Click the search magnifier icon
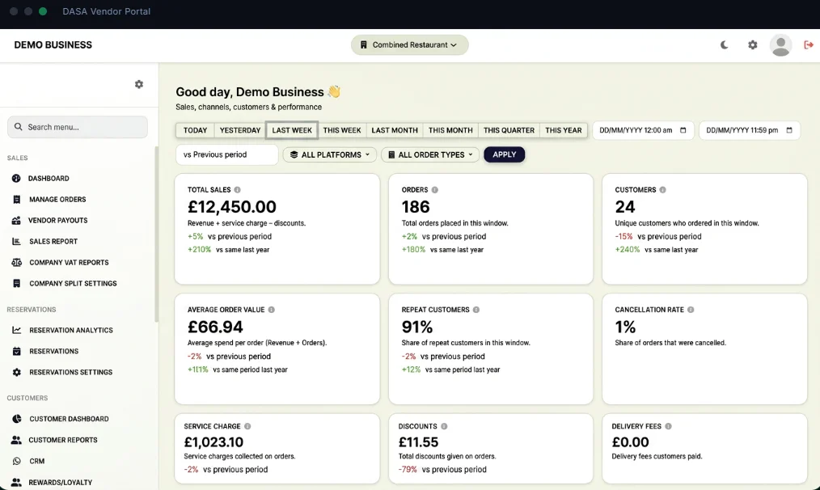The image size is (820, 490). (19, 127)
